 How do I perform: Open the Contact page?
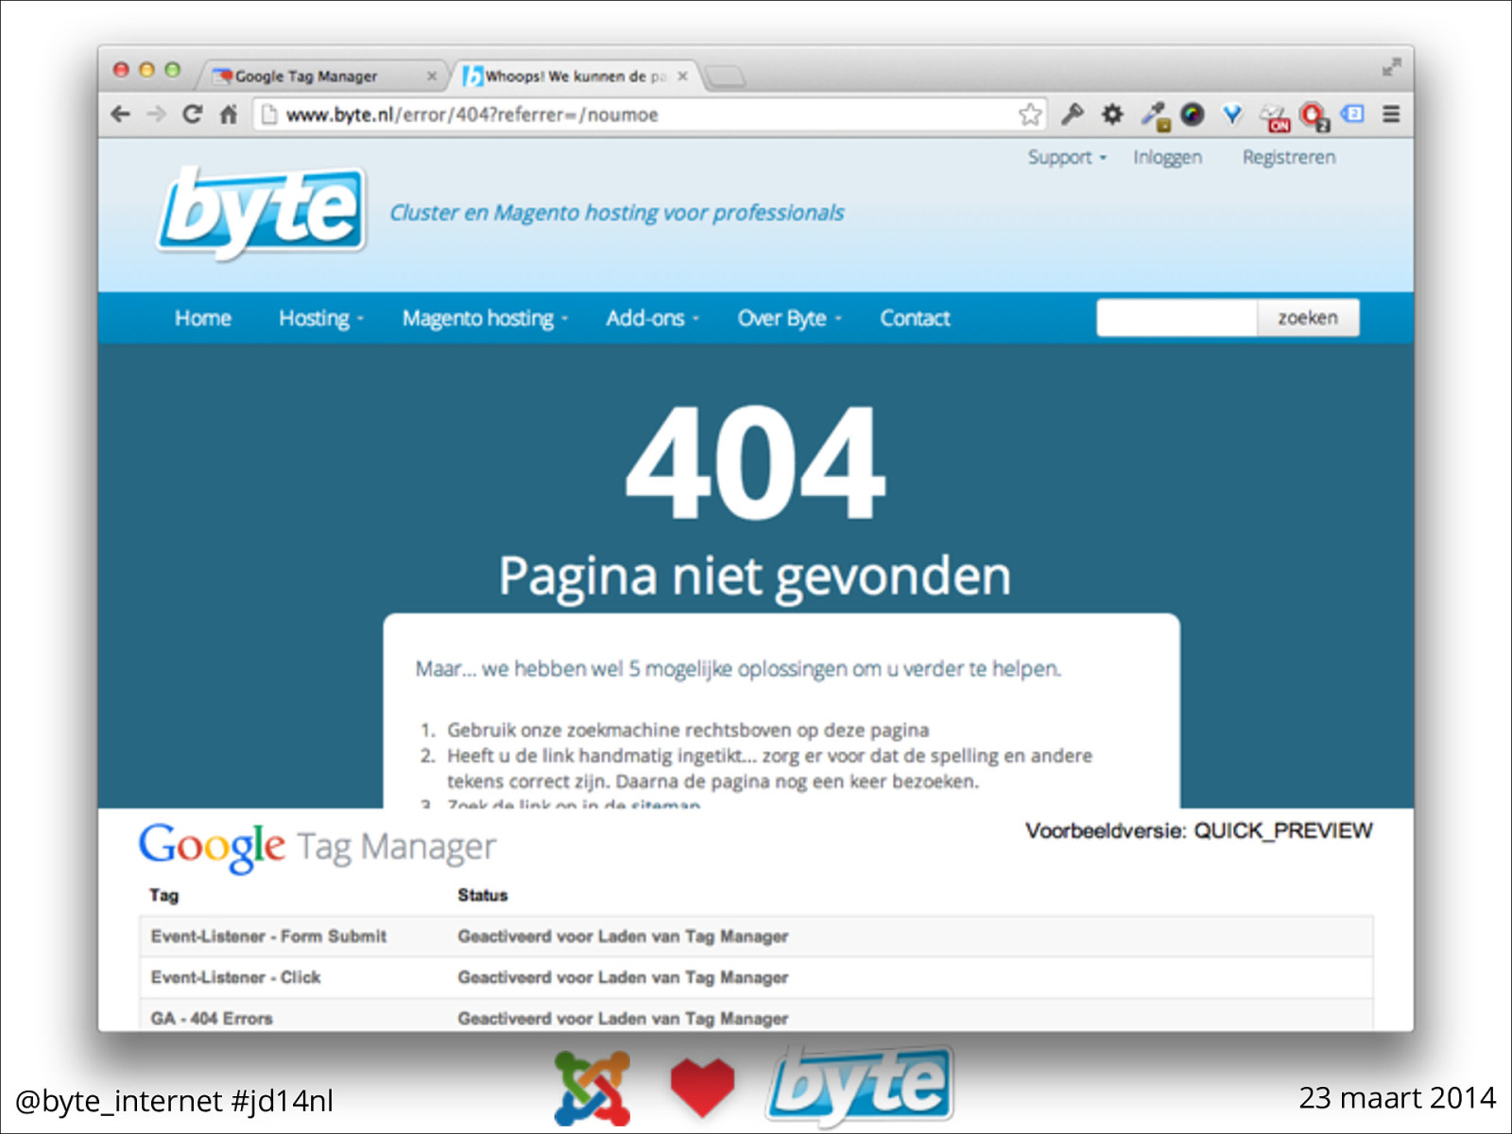tap(915, 318)
